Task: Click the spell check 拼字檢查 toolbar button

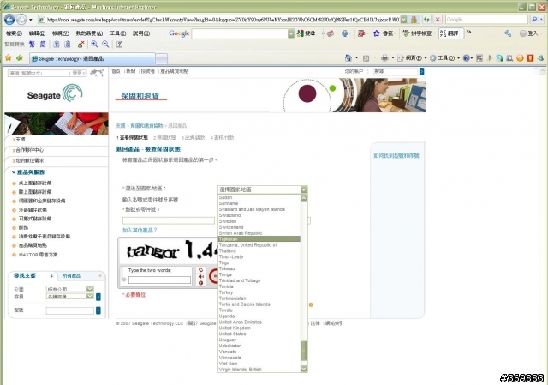Action: [x=418, y=33]
